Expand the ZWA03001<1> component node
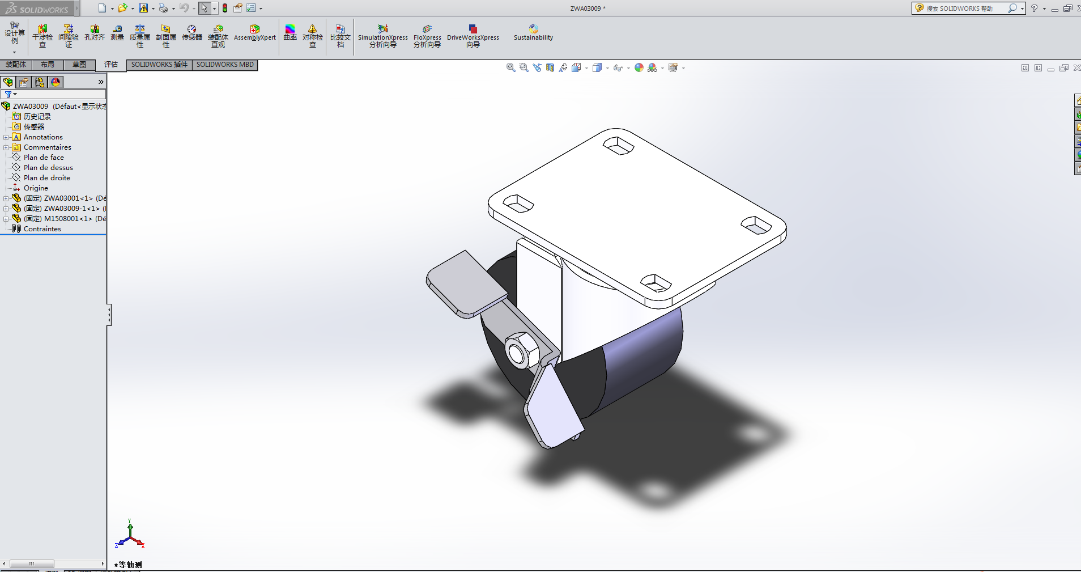The width and height of the screenshot is (1081, 572). [6, 198]
